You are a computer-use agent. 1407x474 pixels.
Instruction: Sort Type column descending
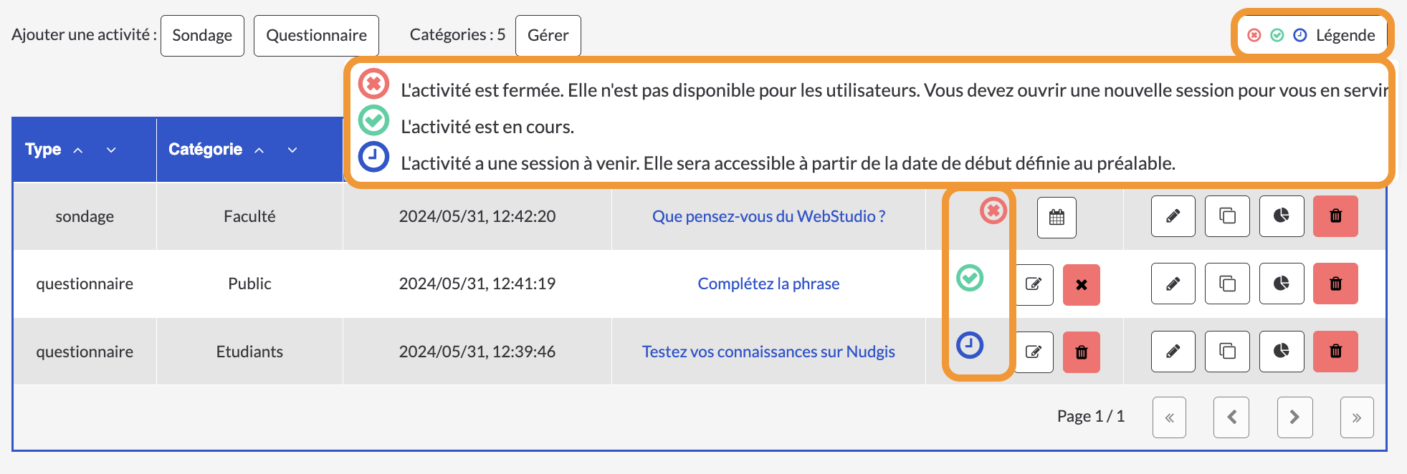click(111, 150)
